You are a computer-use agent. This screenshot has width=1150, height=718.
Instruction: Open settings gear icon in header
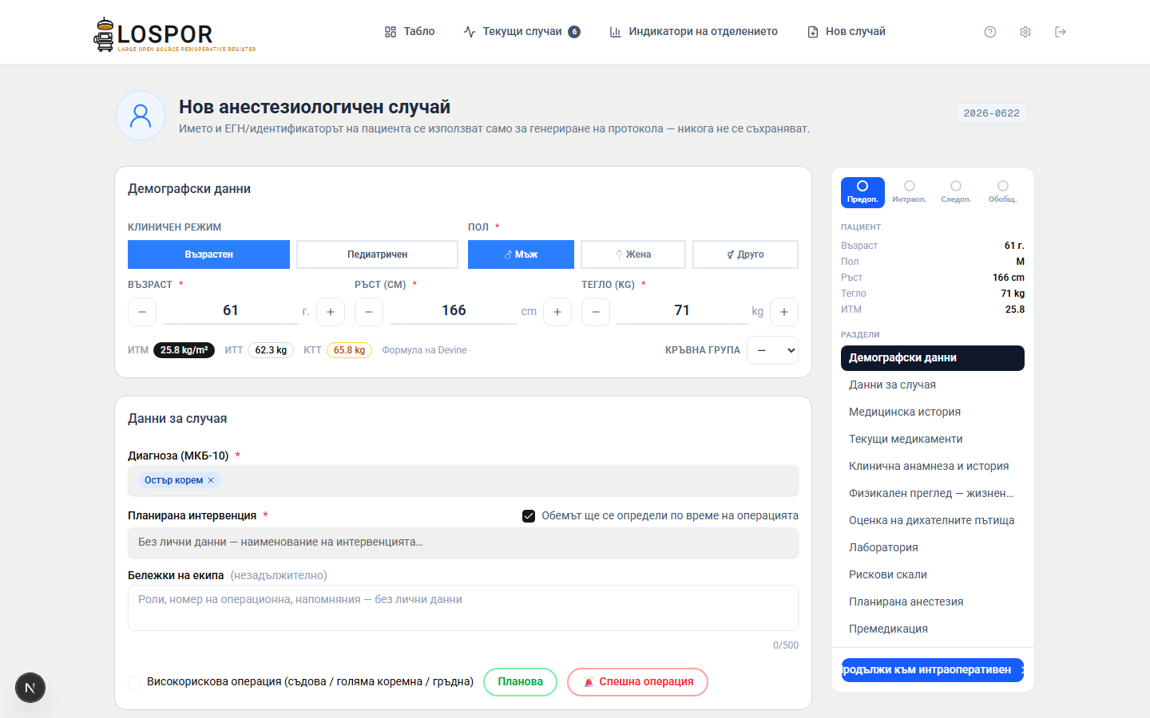[1025, 32]
